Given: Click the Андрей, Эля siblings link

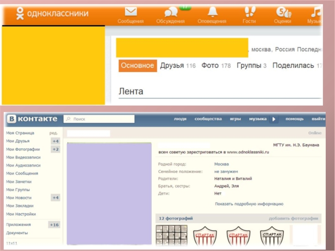Looking at the screenshot, I should tap(227, 186).
